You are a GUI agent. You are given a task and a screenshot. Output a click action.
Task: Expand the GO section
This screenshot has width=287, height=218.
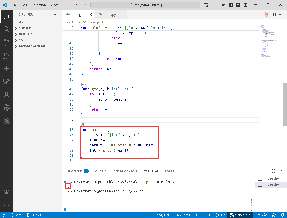click(x=37, y=40)
